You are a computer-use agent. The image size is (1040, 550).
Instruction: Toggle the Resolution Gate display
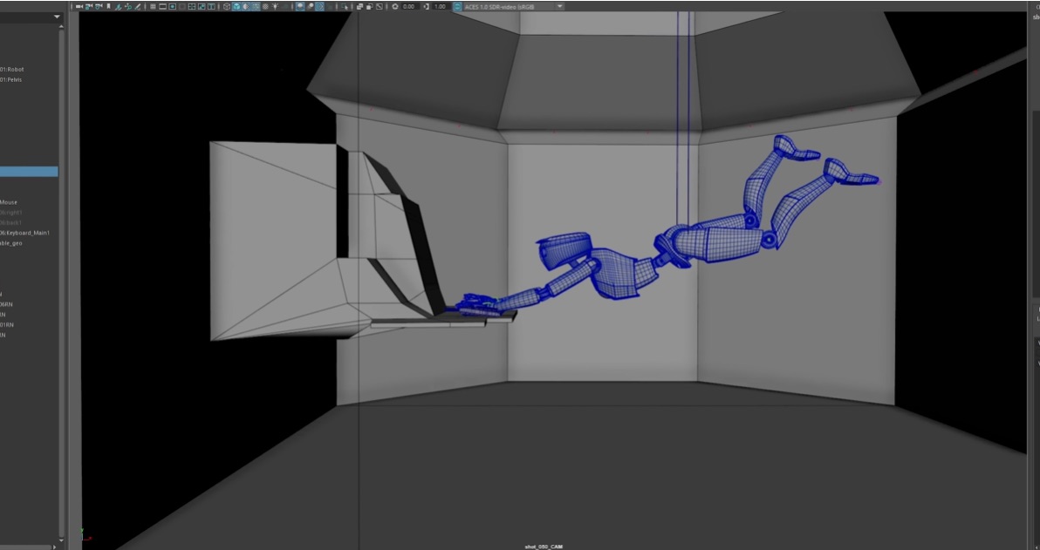tap(173, 7)
